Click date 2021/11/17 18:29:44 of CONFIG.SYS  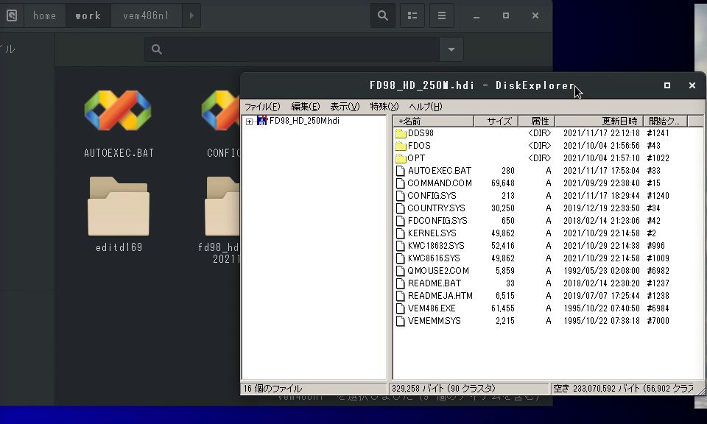click(x=602, y=196)
